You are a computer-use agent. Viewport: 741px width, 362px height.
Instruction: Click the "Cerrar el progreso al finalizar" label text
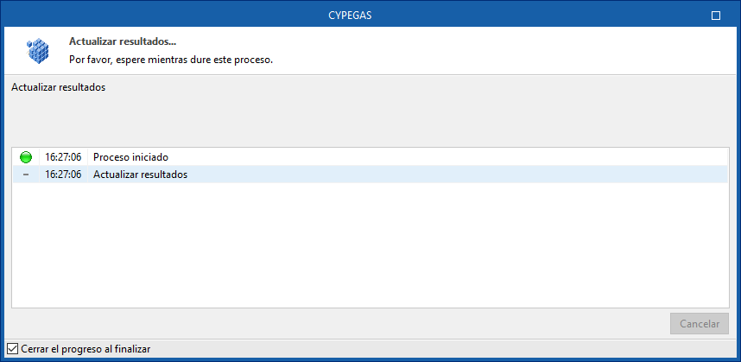pos(85,349)
